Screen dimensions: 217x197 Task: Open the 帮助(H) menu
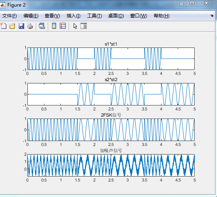[x=161, y=16]
